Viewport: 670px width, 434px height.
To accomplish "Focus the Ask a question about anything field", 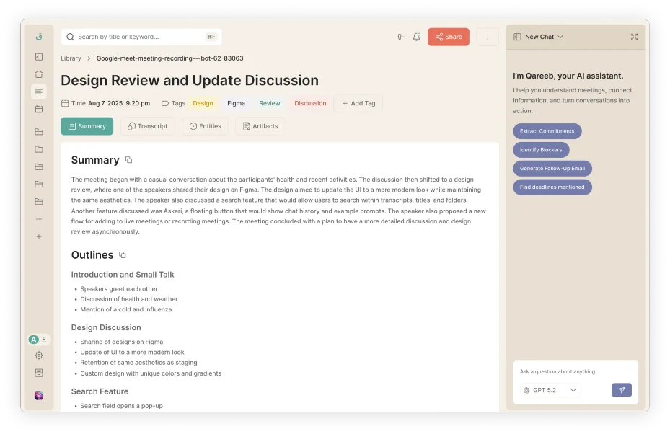I will tap(575, 371).
